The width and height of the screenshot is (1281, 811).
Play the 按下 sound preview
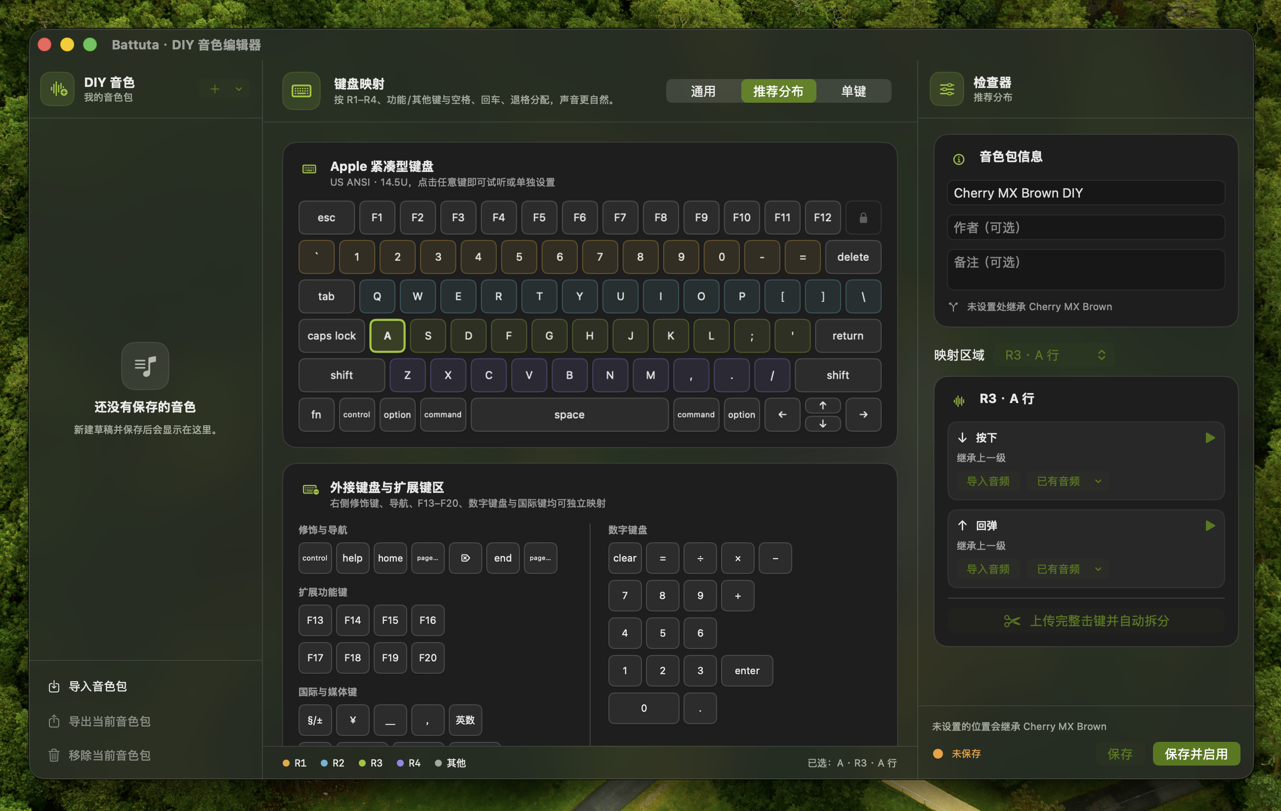[1210, 438]
